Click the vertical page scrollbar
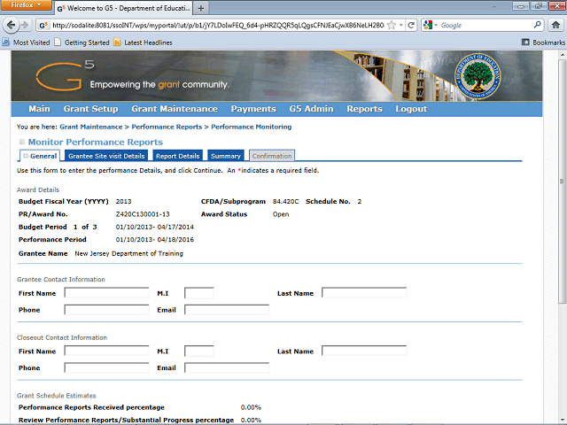This screenshot has width=567, height=425. [562, 181]
